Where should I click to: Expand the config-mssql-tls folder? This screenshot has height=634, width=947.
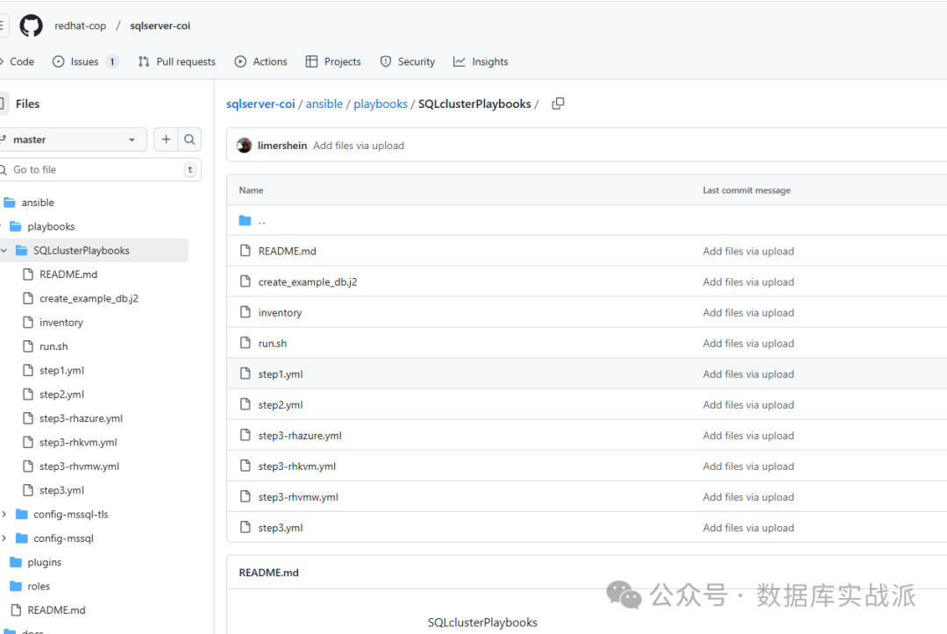(x=4, y=515)
